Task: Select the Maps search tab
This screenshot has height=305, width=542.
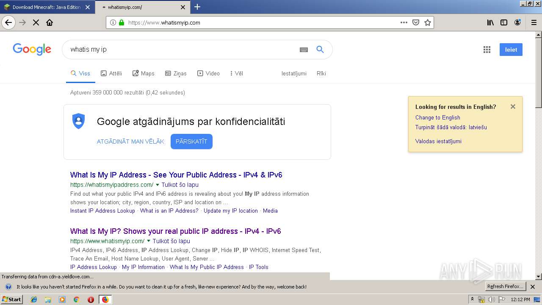Action: point(144,73)
